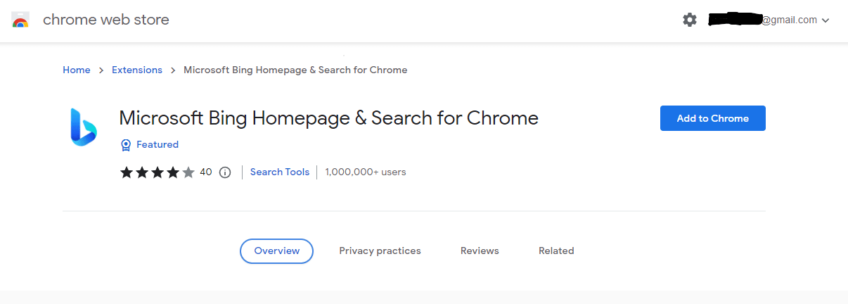Click the chrome web store title text
848x304 pixels.
point(106,20)
